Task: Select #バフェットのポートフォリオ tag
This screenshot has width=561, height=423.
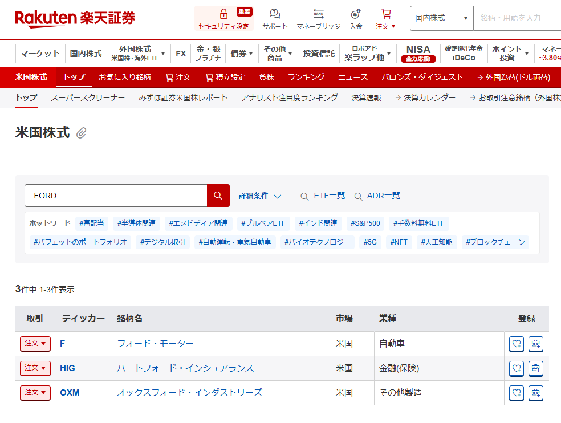Action: [x=80, y=242]
